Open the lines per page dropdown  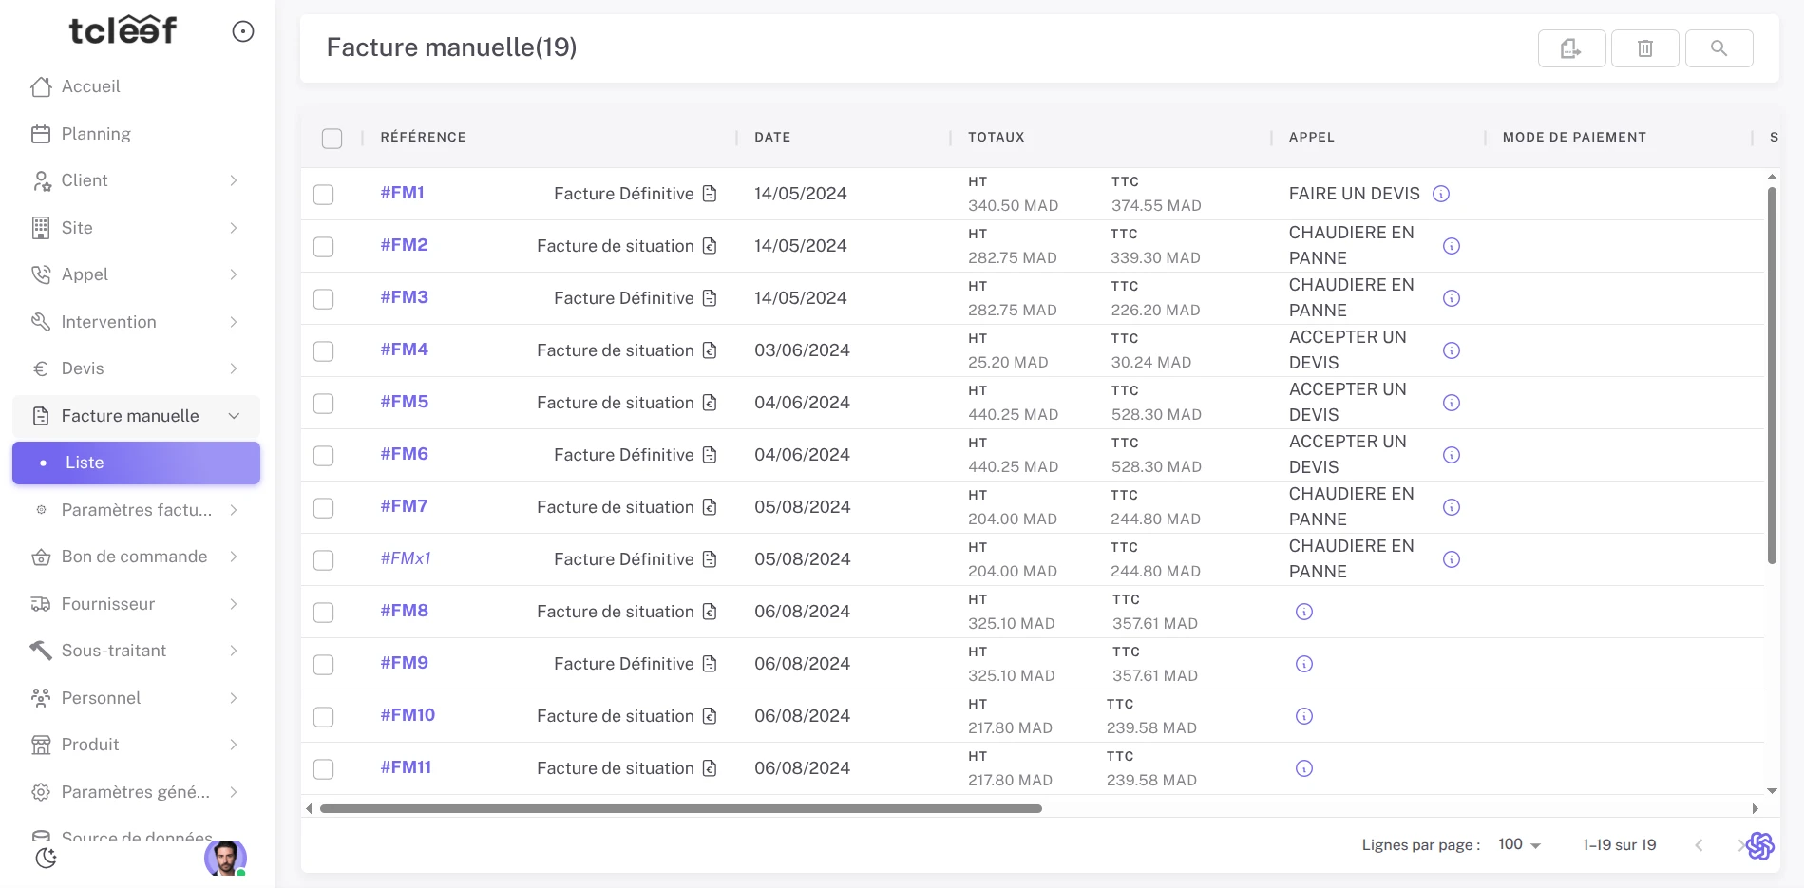point(1519,844)
